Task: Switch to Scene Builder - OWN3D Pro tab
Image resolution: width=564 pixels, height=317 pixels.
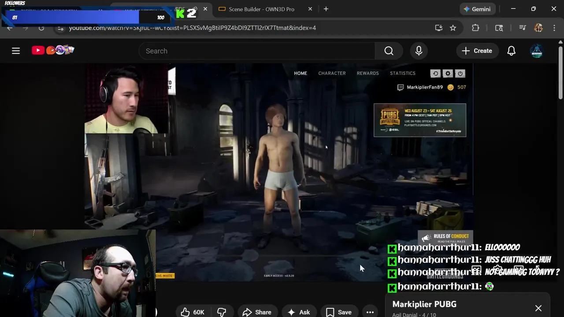Action: [261, 9]
